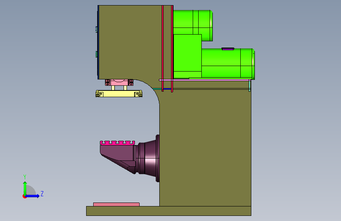Image resolution: width=341 pixels, height=221 pixels.
Task: Select the green gearbox block between motors
Action: click(x=187, y=56)
